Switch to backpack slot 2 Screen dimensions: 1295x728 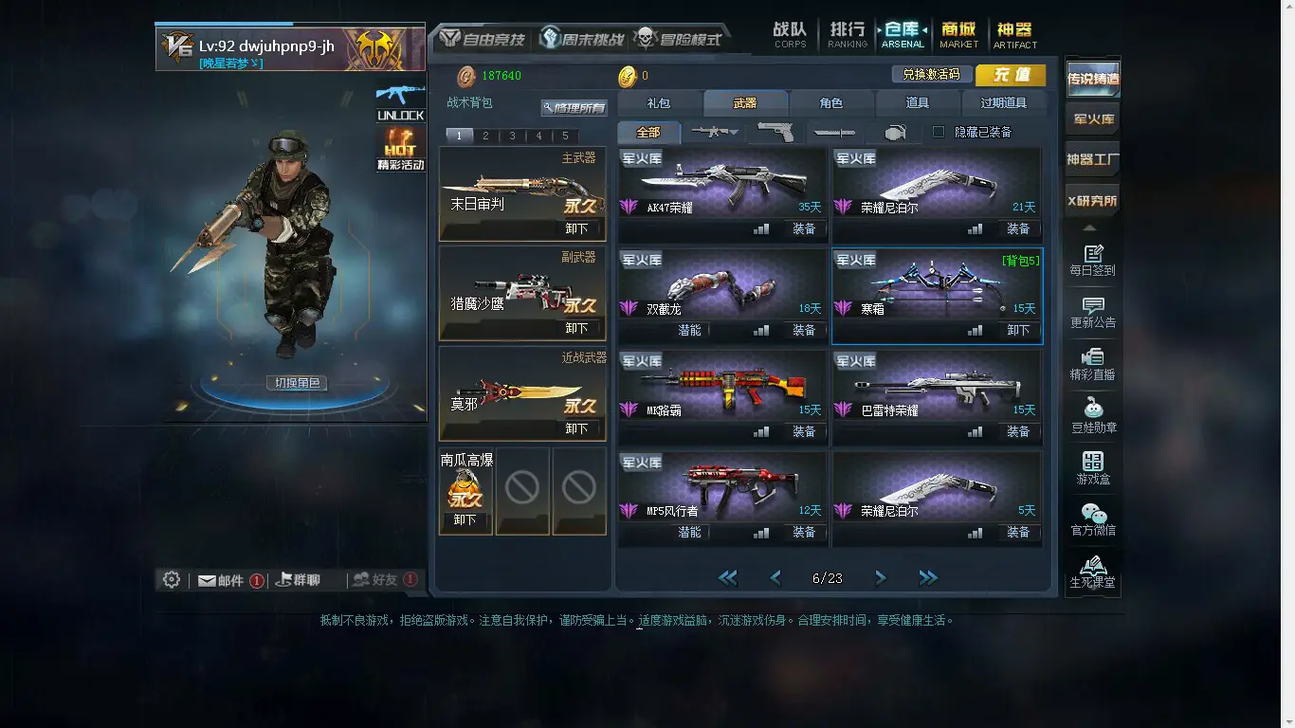pyautogui.click(x=485, y=136)
